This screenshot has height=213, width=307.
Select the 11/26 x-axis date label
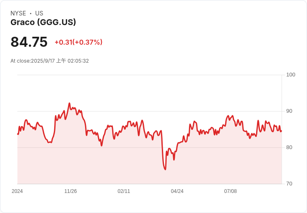pos(70,191)
